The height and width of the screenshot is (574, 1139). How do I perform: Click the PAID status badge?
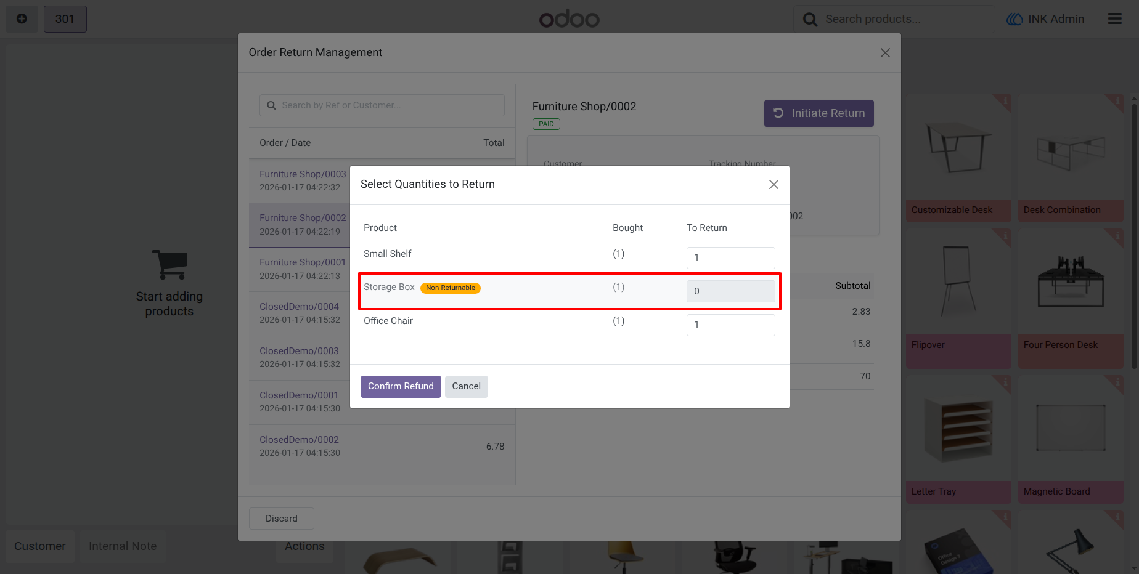tap(546, 124)
